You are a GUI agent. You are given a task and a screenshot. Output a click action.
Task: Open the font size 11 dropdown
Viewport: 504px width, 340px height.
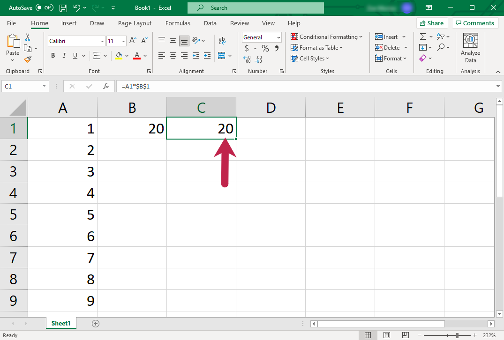(x=123, y=41)
